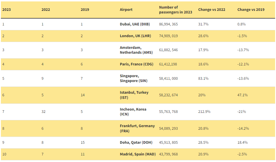276x162 pixels.
Task: Click passenger count '86,994, 365'
Action: [x=169, y=24]
